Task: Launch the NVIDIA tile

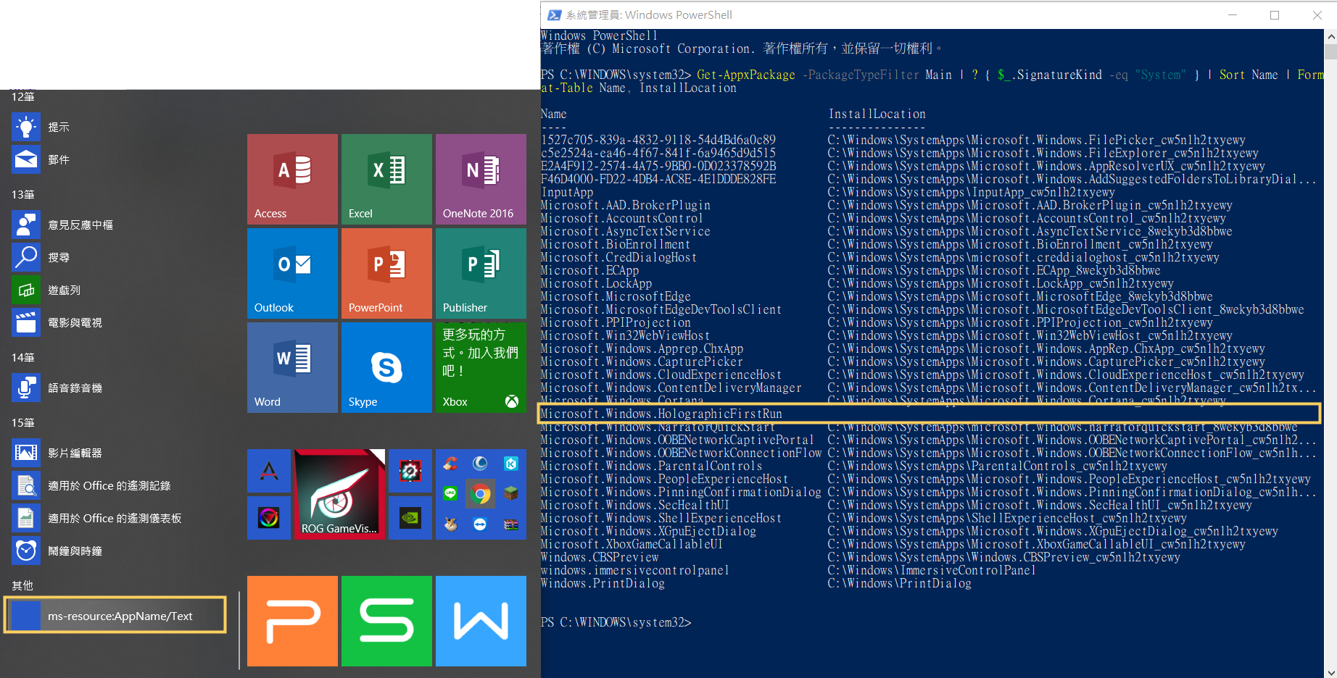Action: click(410, 518)
